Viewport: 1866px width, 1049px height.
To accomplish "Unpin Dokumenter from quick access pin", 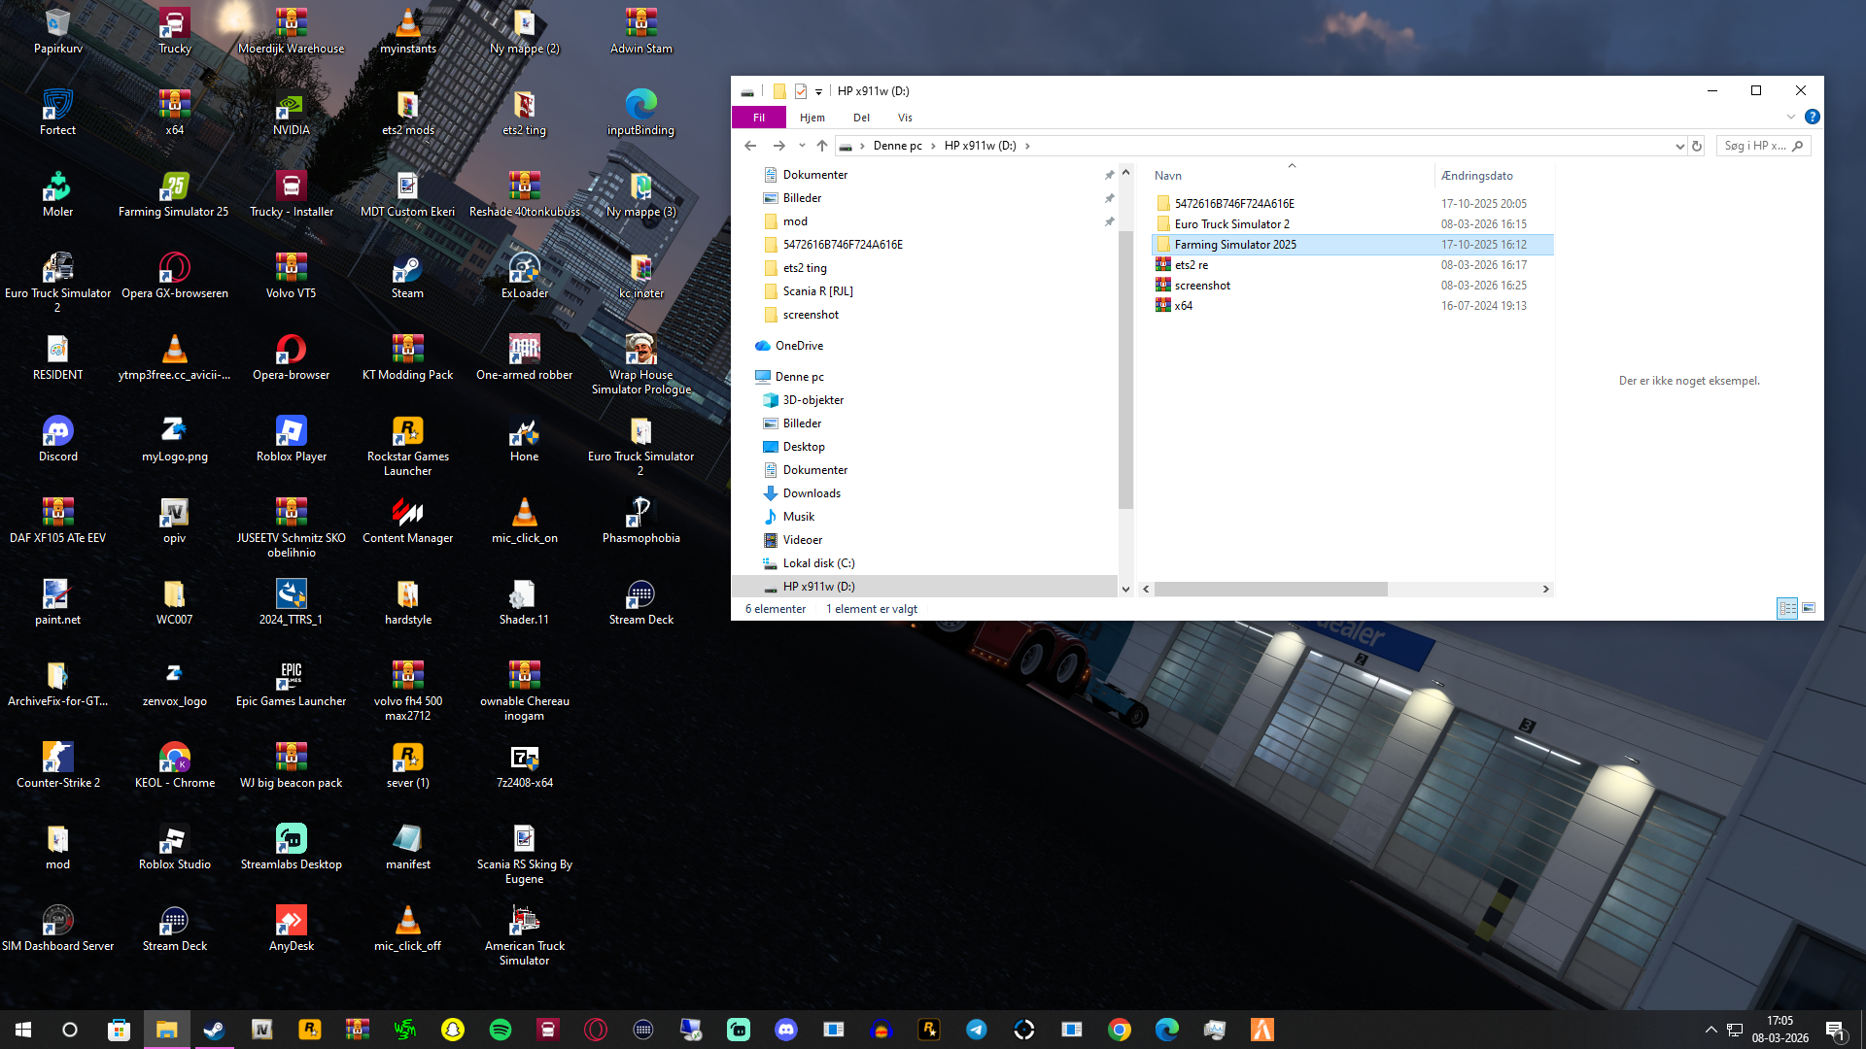I will coord(1109,175).
